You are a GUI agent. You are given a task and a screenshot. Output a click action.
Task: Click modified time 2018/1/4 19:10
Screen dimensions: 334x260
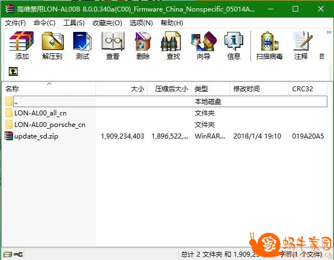(x=258, y=136)
